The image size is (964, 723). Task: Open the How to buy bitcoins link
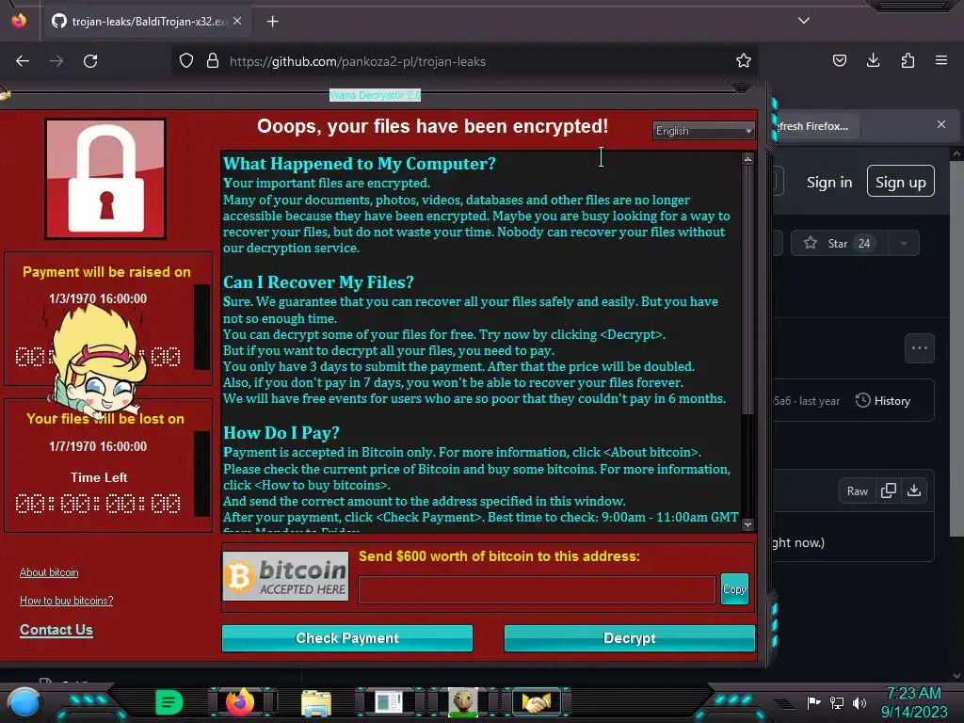tap(67, 601)
